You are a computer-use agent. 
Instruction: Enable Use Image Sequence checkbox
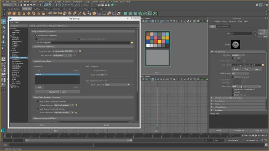coord(232,77)
